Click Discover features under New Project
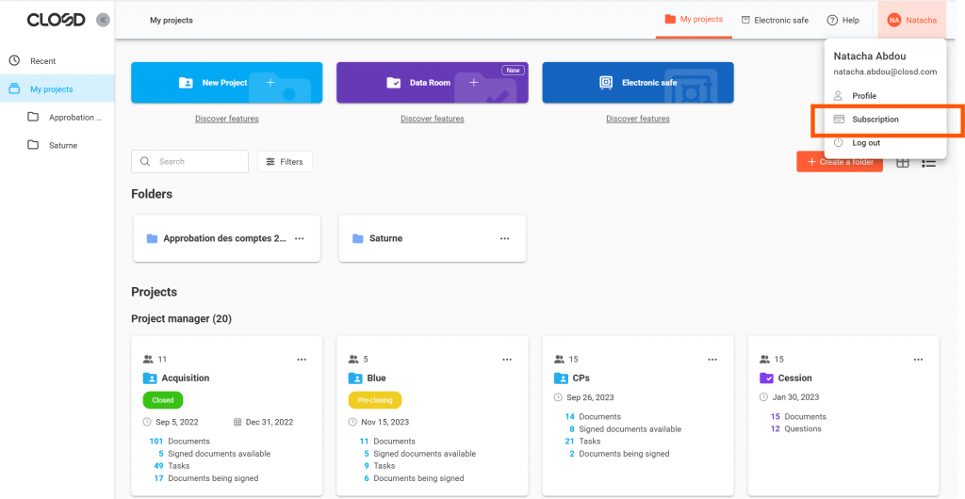 coord(226,119)
